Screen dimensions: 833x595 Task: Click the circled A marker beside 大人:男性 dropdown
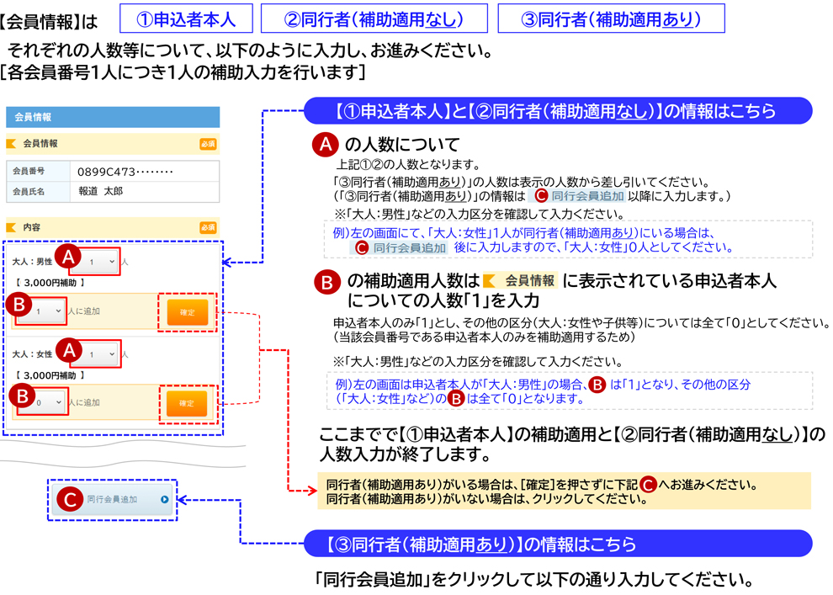click(66, 257)
